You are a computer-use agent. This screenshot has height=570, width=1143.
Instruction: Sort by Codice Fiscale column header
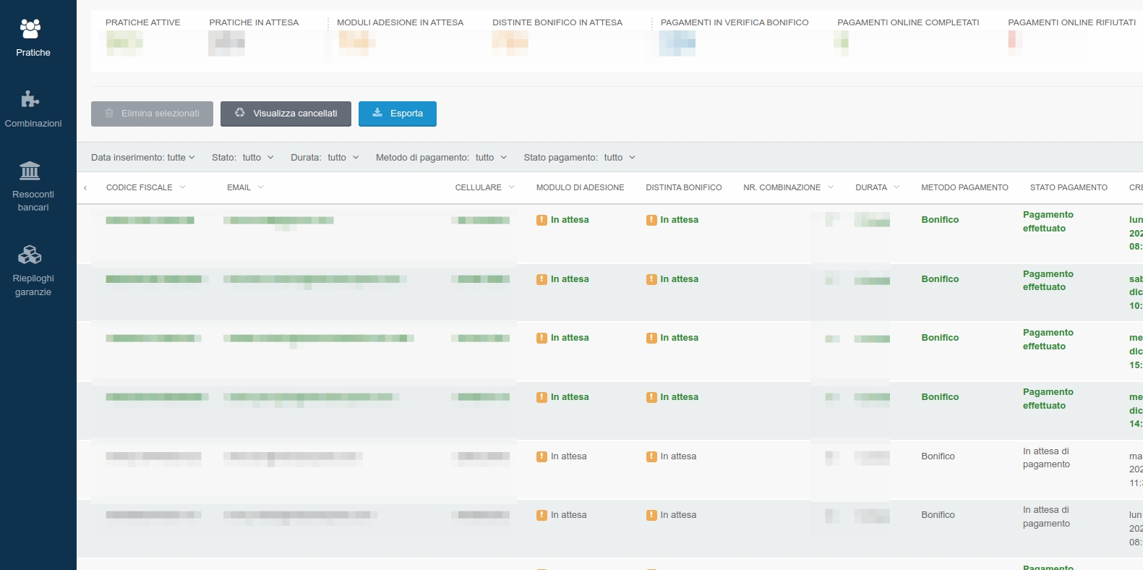[x=140, y=187]
